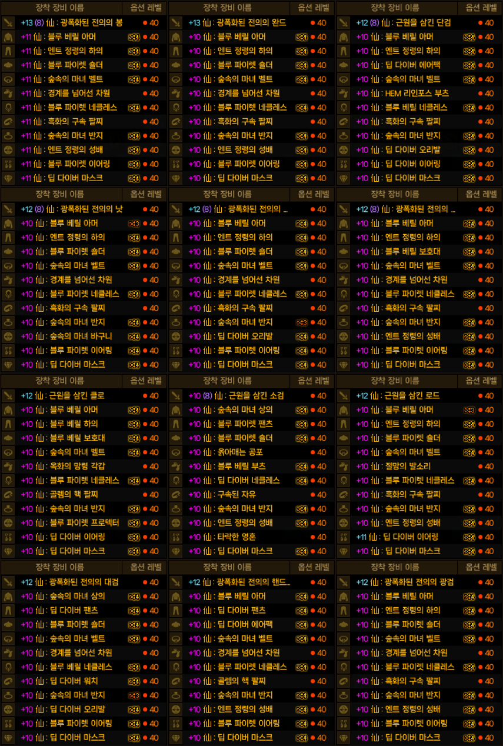Click option level 40 on 광폭화된 전의의 광검 row
This screenshot has width=503, height=746.
click(489, 582)
